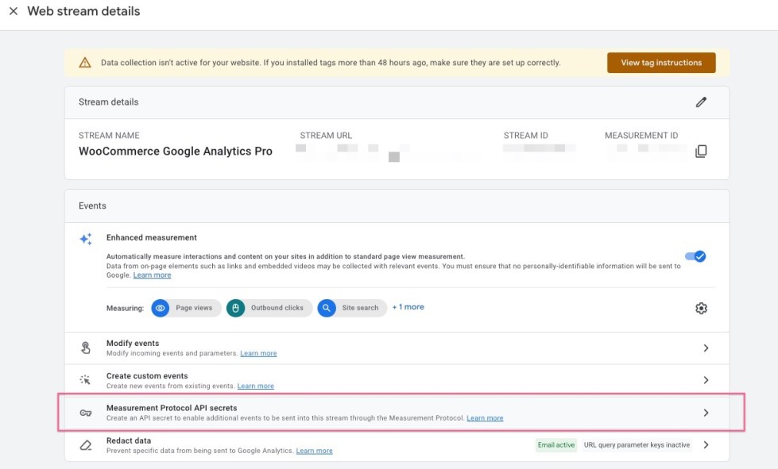
Task: Click the warning triangle icon
Action: 85,63
